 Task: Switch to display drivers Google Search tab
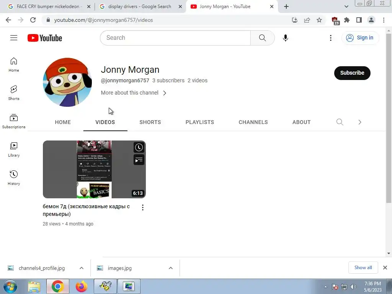coord(140,7)
